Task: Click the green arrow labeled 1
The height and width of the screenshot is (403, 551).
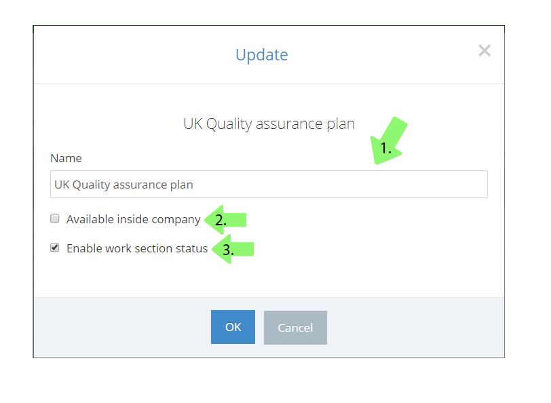Action: [x=388, y=140]
